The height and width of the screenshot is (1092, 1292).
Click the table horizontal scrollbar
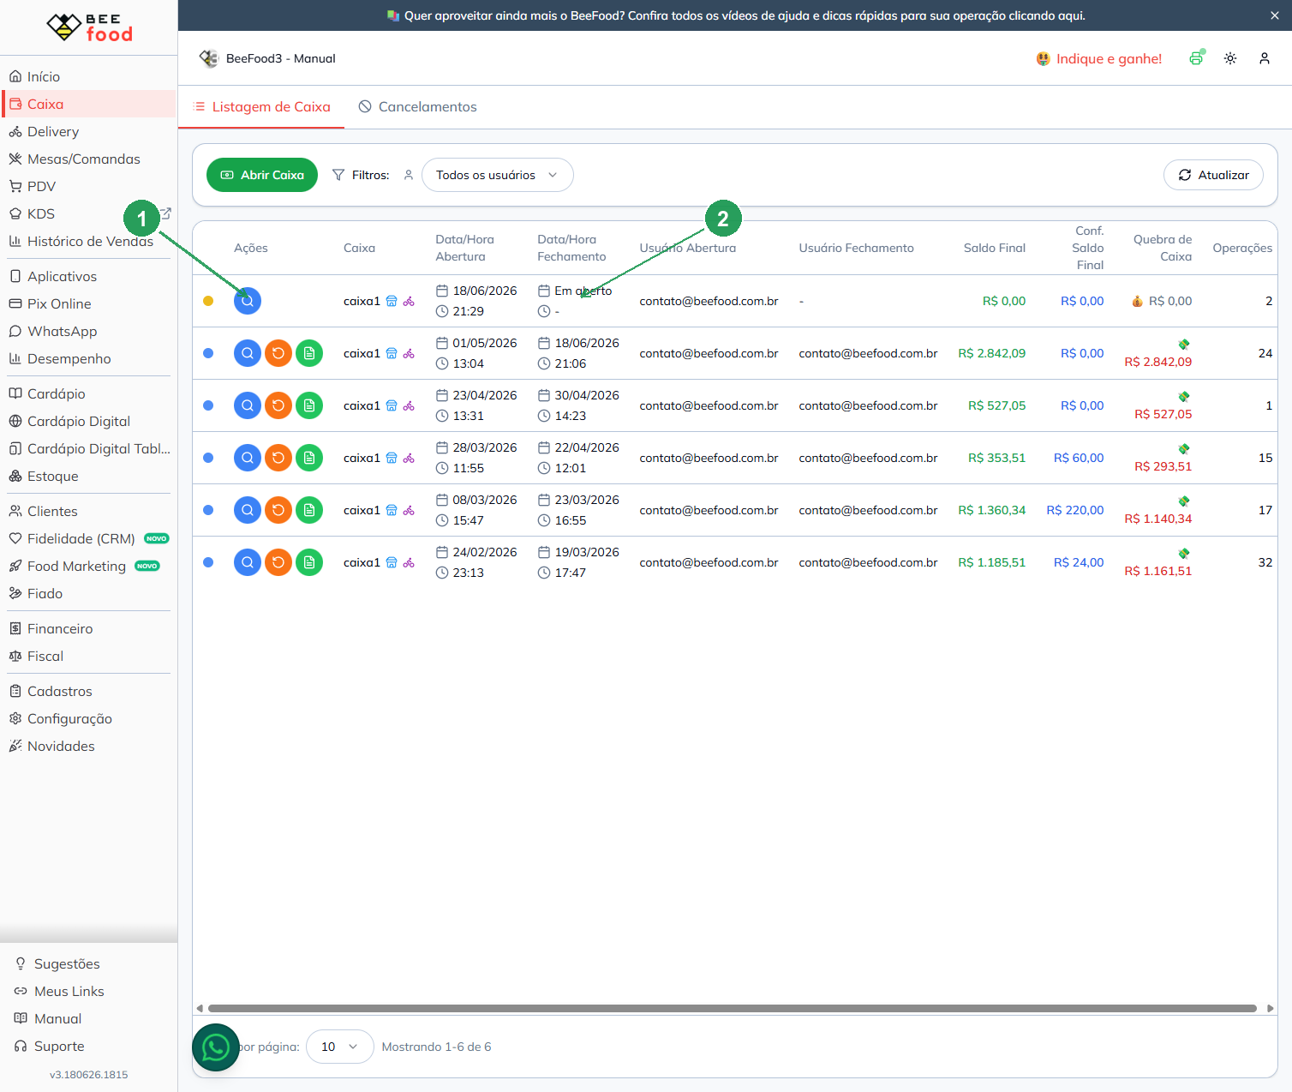pyautogui.click(x=733, y=1008)
